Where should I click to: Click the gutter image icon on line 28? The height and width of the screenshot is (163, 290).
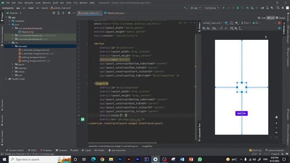[x=82, y=120]
